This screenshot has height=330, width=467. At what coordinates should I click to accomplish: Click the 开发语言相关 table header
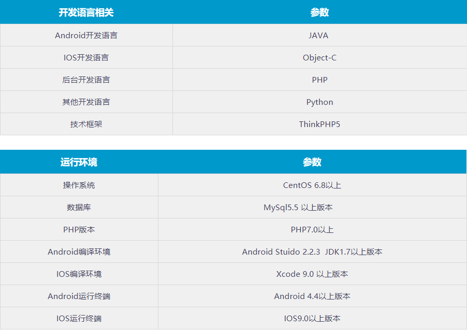(86, 12)
